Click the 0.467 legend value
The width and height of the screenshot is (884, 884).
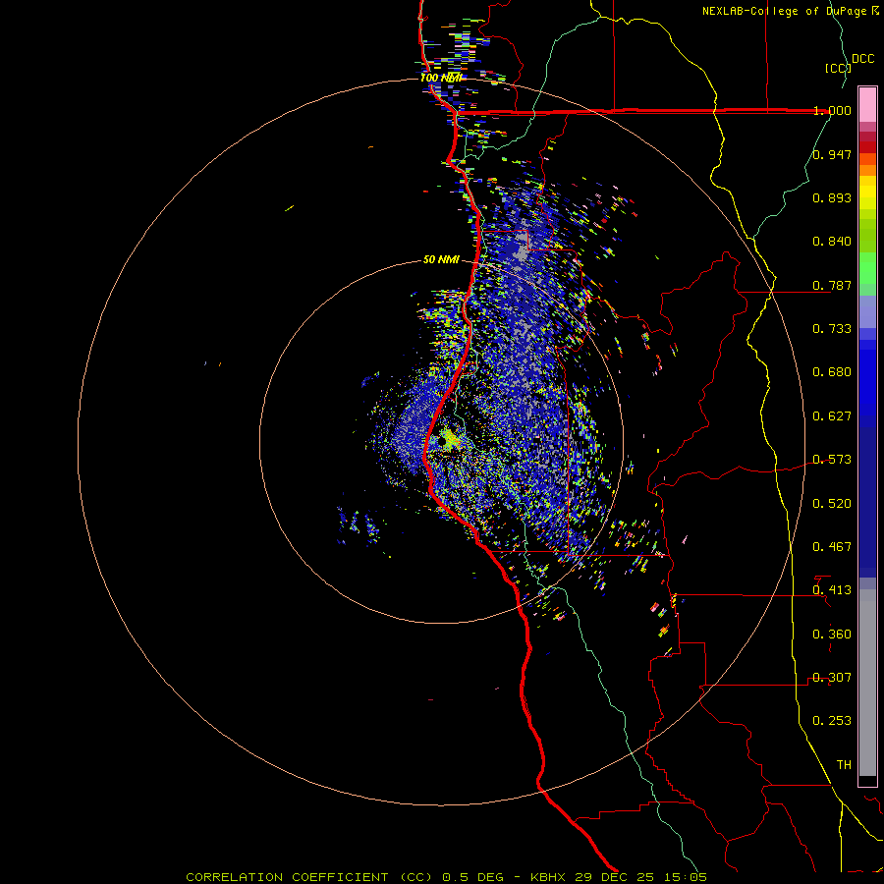coord(832,547)
